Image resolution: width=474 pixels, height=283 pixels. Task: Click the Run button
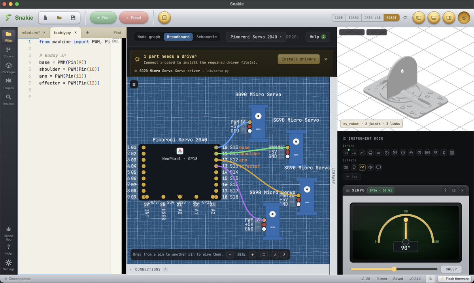pyautogui.click(x=103, y=18)
